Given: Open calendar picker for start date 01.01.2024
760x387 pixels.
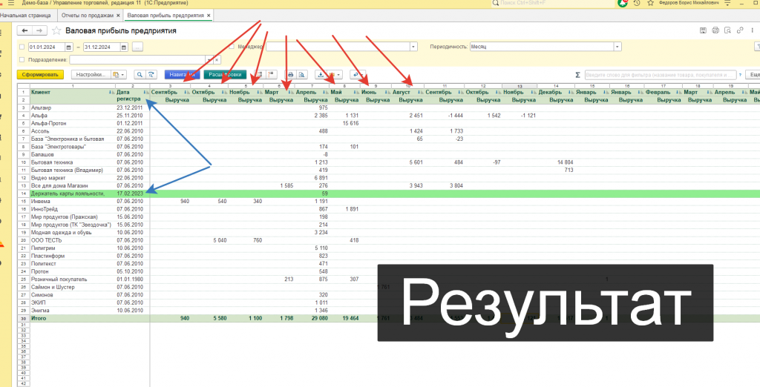Looking at the screenshot, I should (68, 47).
